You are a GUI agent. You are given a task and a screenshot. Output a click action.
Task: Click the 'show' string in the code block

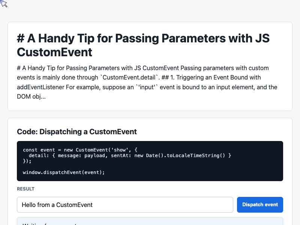[120, 150]
